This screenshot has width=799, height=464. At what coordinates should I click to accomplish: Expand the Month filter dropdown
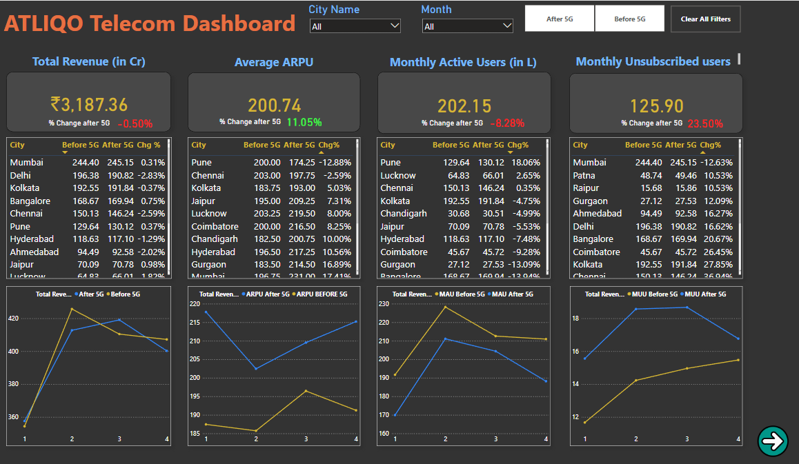[x=468, y=26]
